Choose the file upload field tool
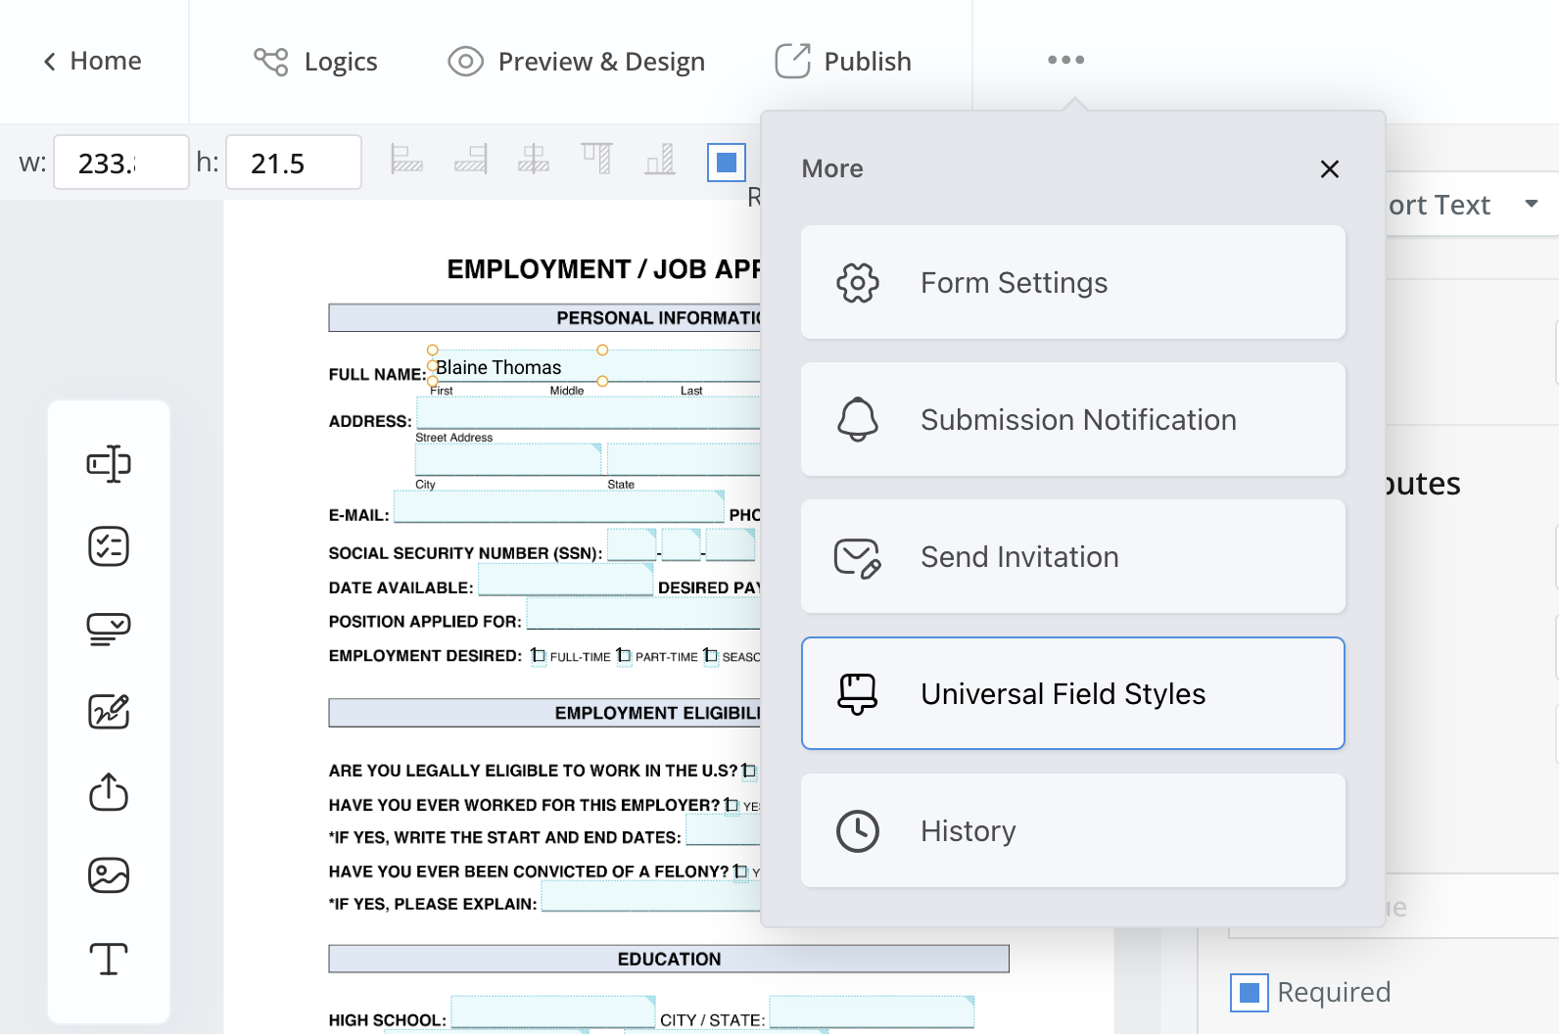 109,793
